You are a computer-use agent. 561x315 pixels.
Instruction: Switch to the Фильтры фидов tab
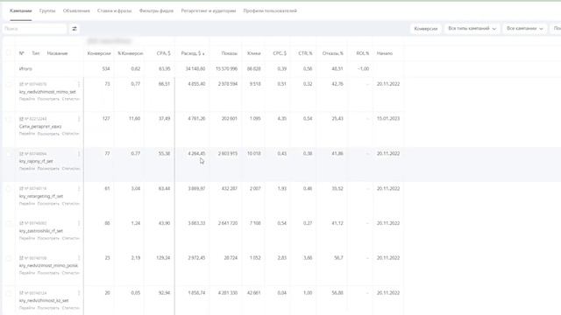156,11
